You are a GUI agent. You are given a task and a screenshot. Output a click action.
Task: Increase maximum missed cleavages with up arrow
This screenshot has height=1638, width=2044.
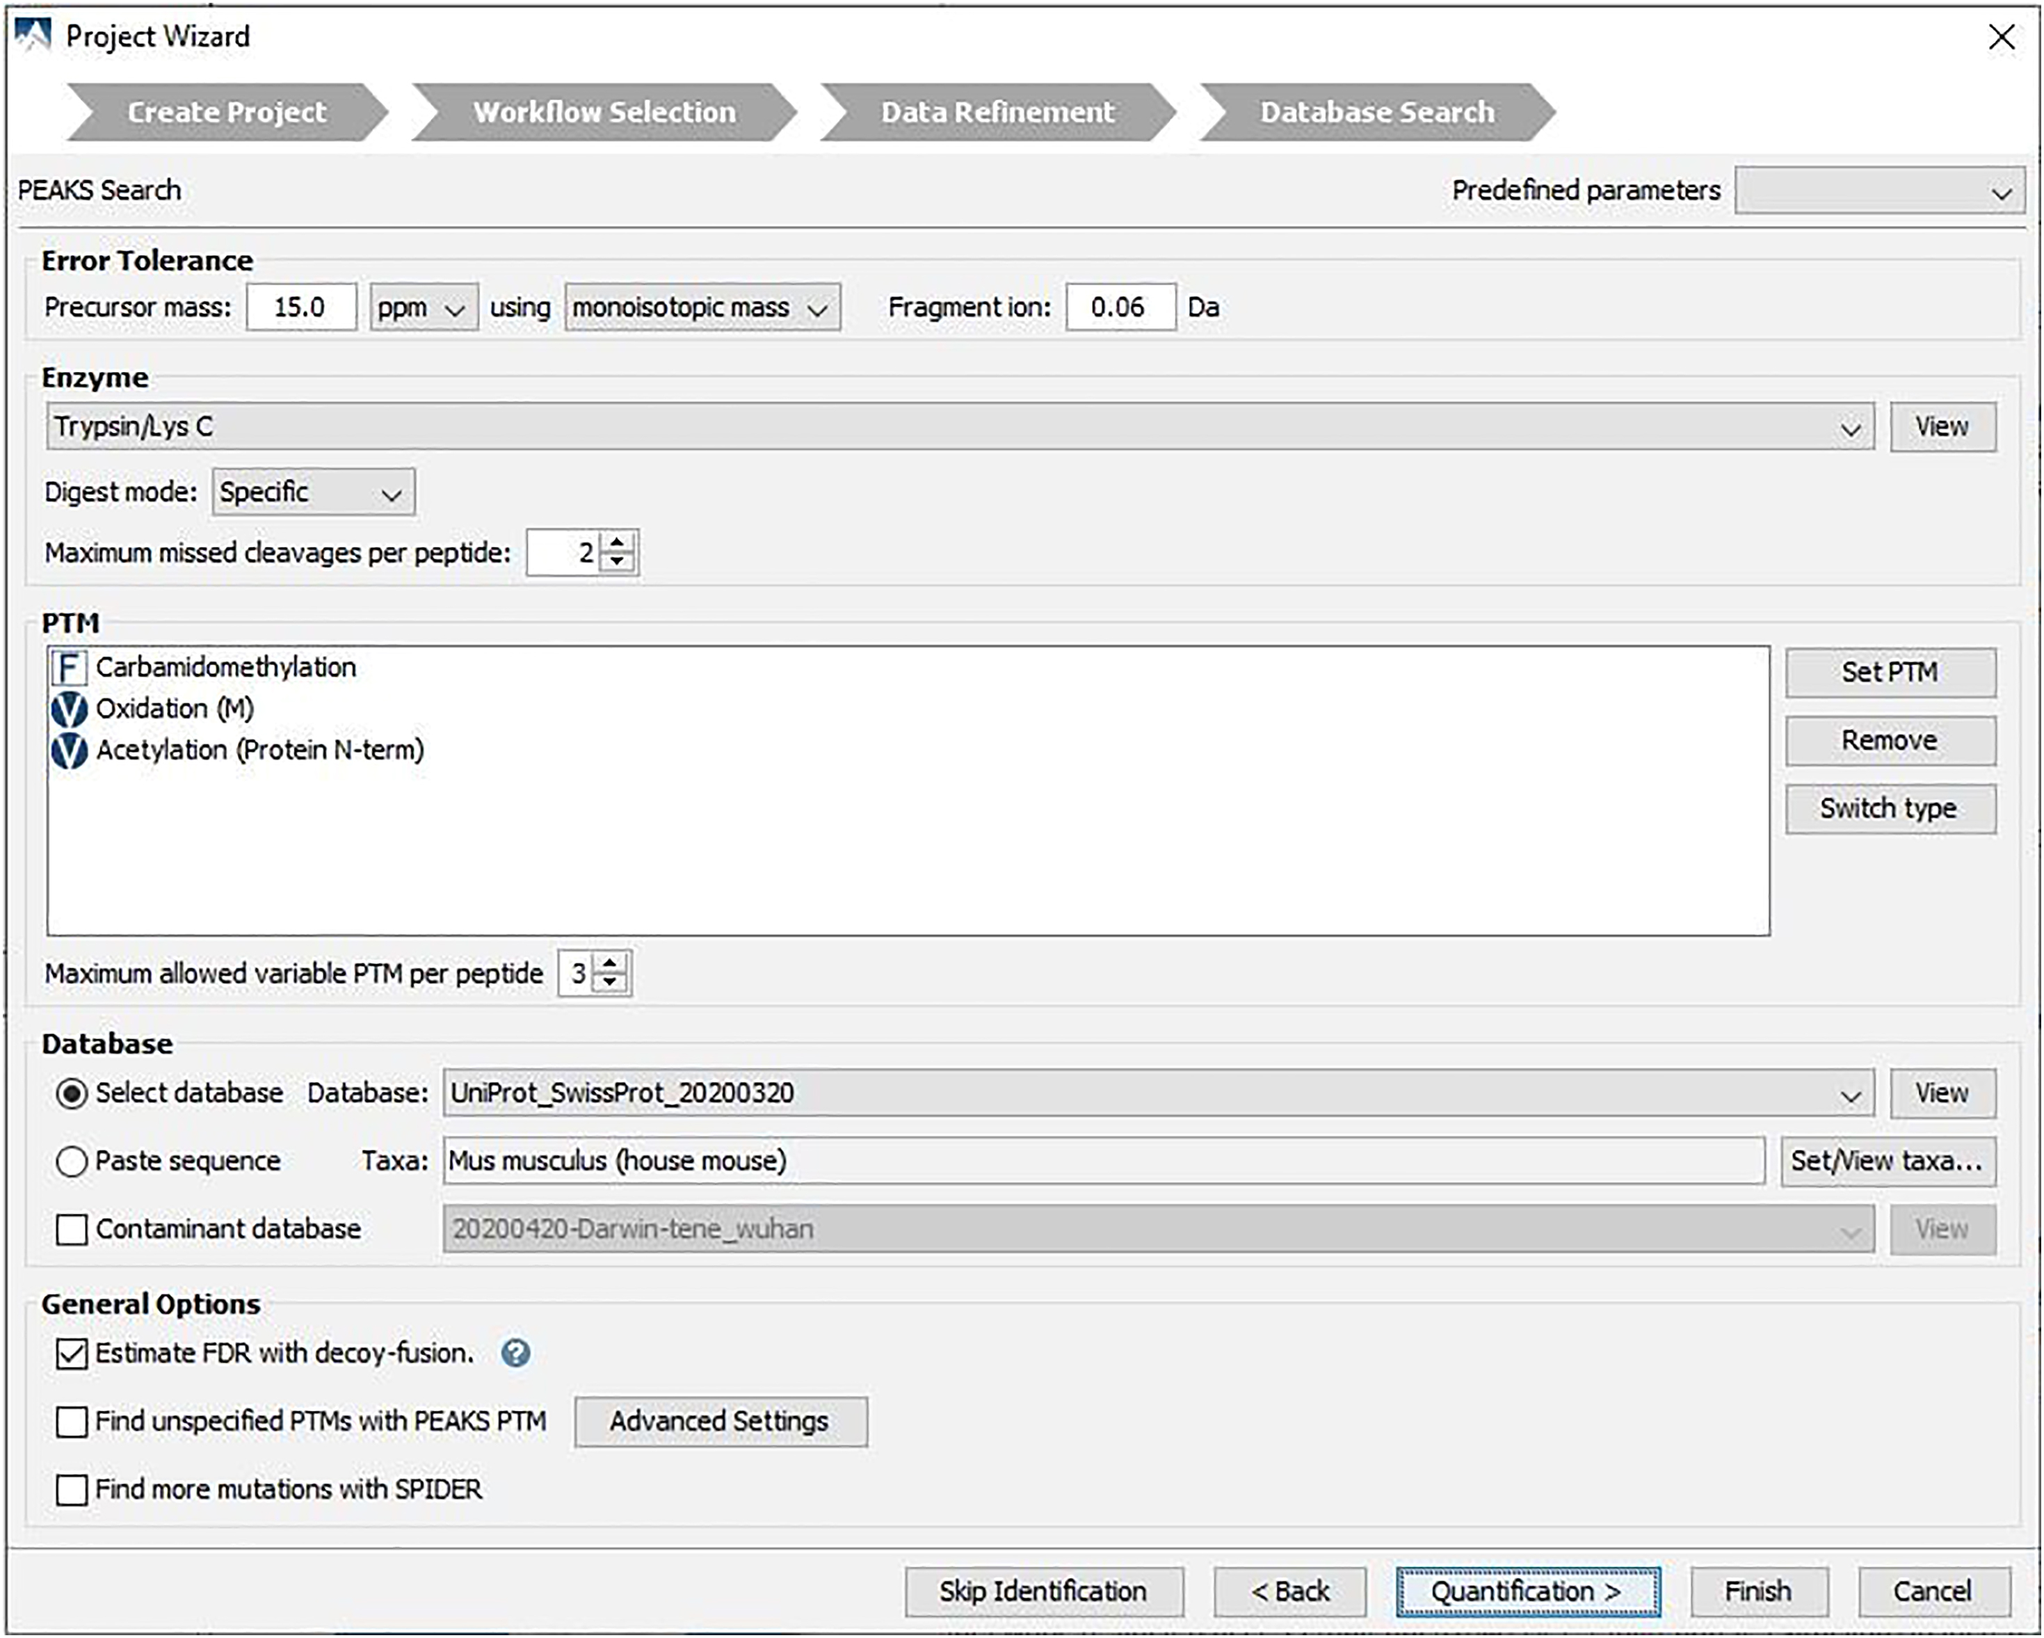(x=618, y=543)
